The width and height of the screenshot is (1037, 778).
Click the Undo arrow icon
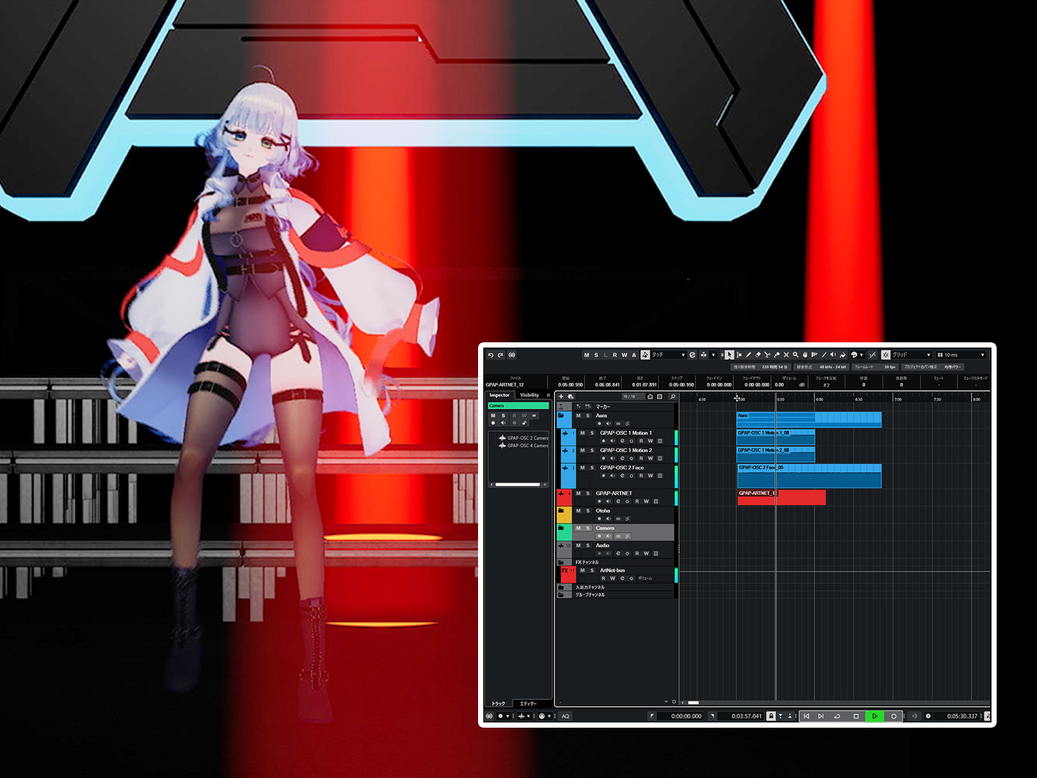pos(491,355)
